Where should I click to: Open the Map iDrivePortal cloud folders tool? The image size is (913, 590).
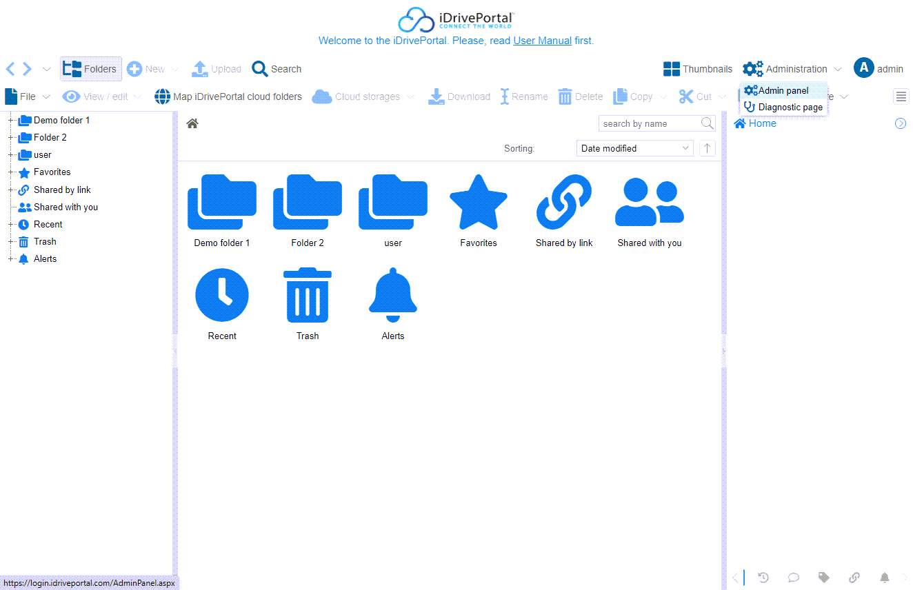(228, 96)
